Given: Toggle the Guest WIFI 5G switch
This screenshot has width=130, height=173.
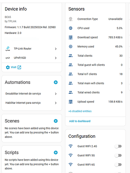Looking at the screenshot, I should [x=118, y=156].
